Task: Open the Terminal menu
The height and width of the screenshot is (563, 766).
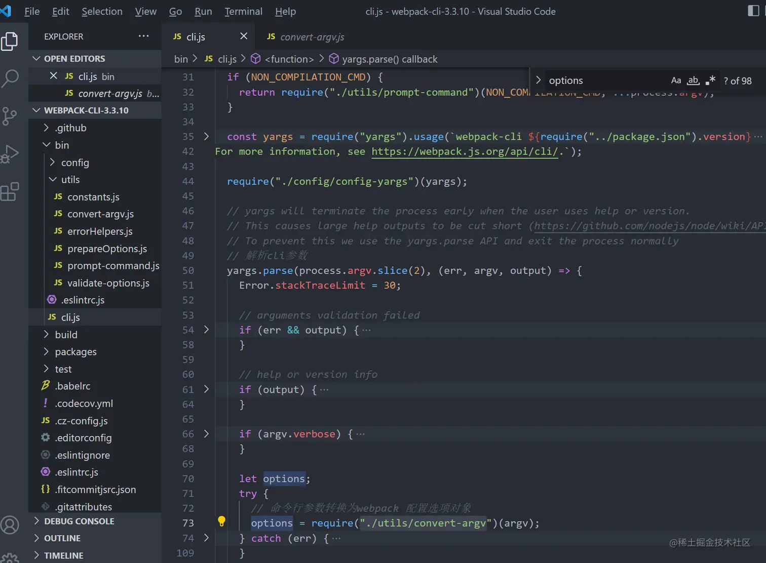Action: [243, 11]
